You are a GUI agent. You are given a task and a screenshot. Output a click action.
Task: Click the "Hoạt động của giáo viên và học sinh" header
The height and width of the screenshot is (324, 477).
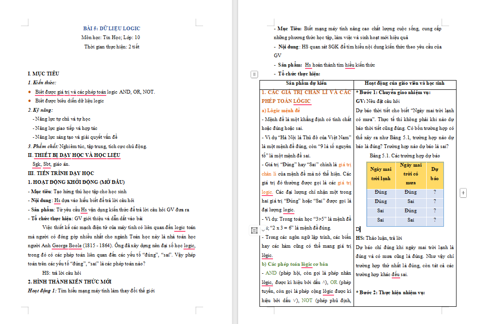pos(404,83)
